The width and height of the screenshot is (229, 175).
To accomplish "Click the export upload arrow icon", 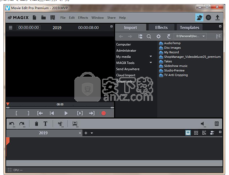I will pos(218,18).
